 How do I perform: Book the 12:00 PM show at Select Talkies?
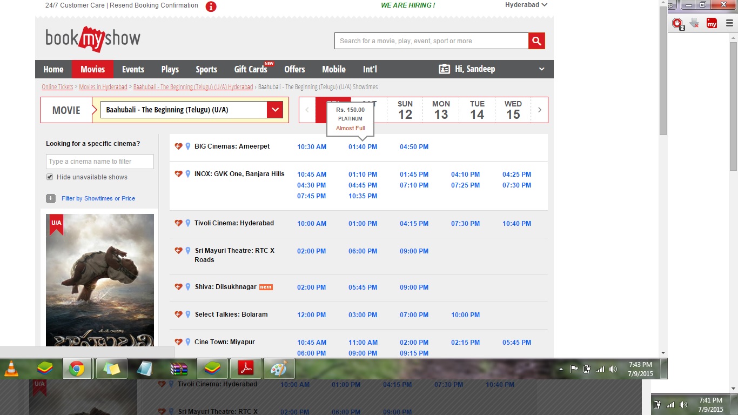[x=311, y=315]
